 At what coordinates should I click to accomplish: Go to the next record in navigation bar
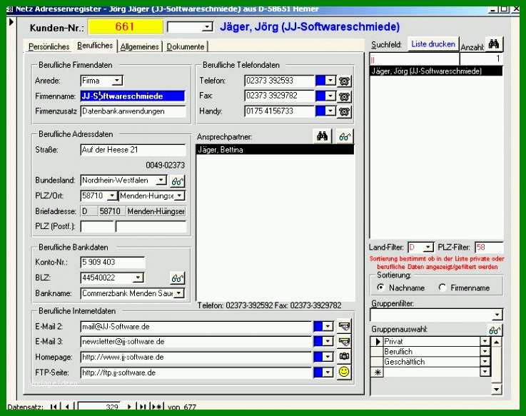129,407
